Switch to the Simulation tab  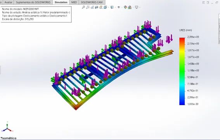[61, 2]
